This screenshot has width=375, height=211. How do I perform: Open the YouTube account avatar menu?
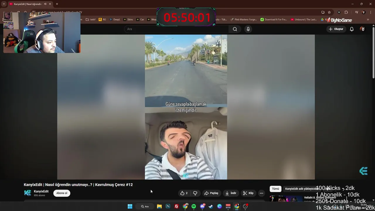click(x=362, y=29)
